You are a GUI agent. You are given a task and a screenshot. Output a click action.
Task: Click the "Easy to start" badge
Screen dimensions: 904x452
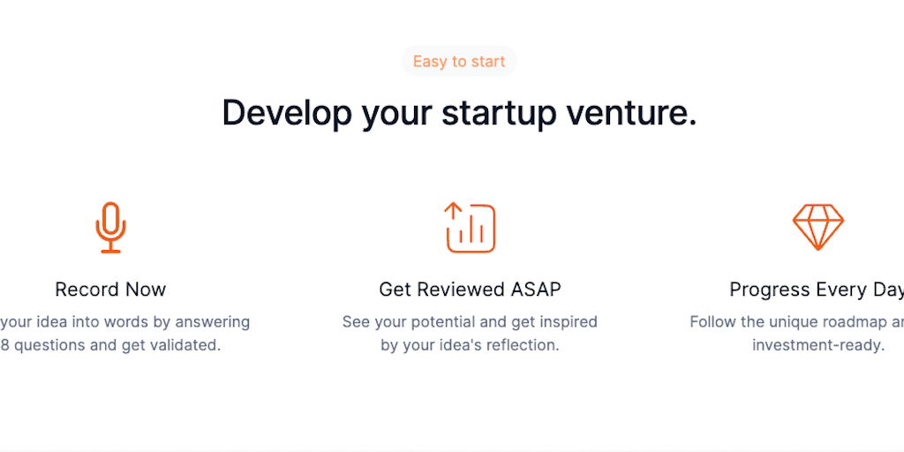459,62
